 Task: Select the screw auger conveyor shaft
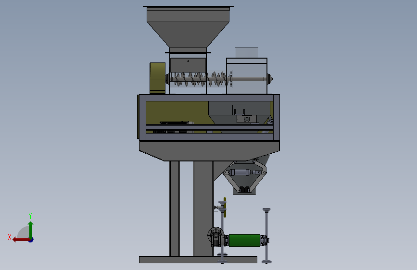tap(200, 79)
